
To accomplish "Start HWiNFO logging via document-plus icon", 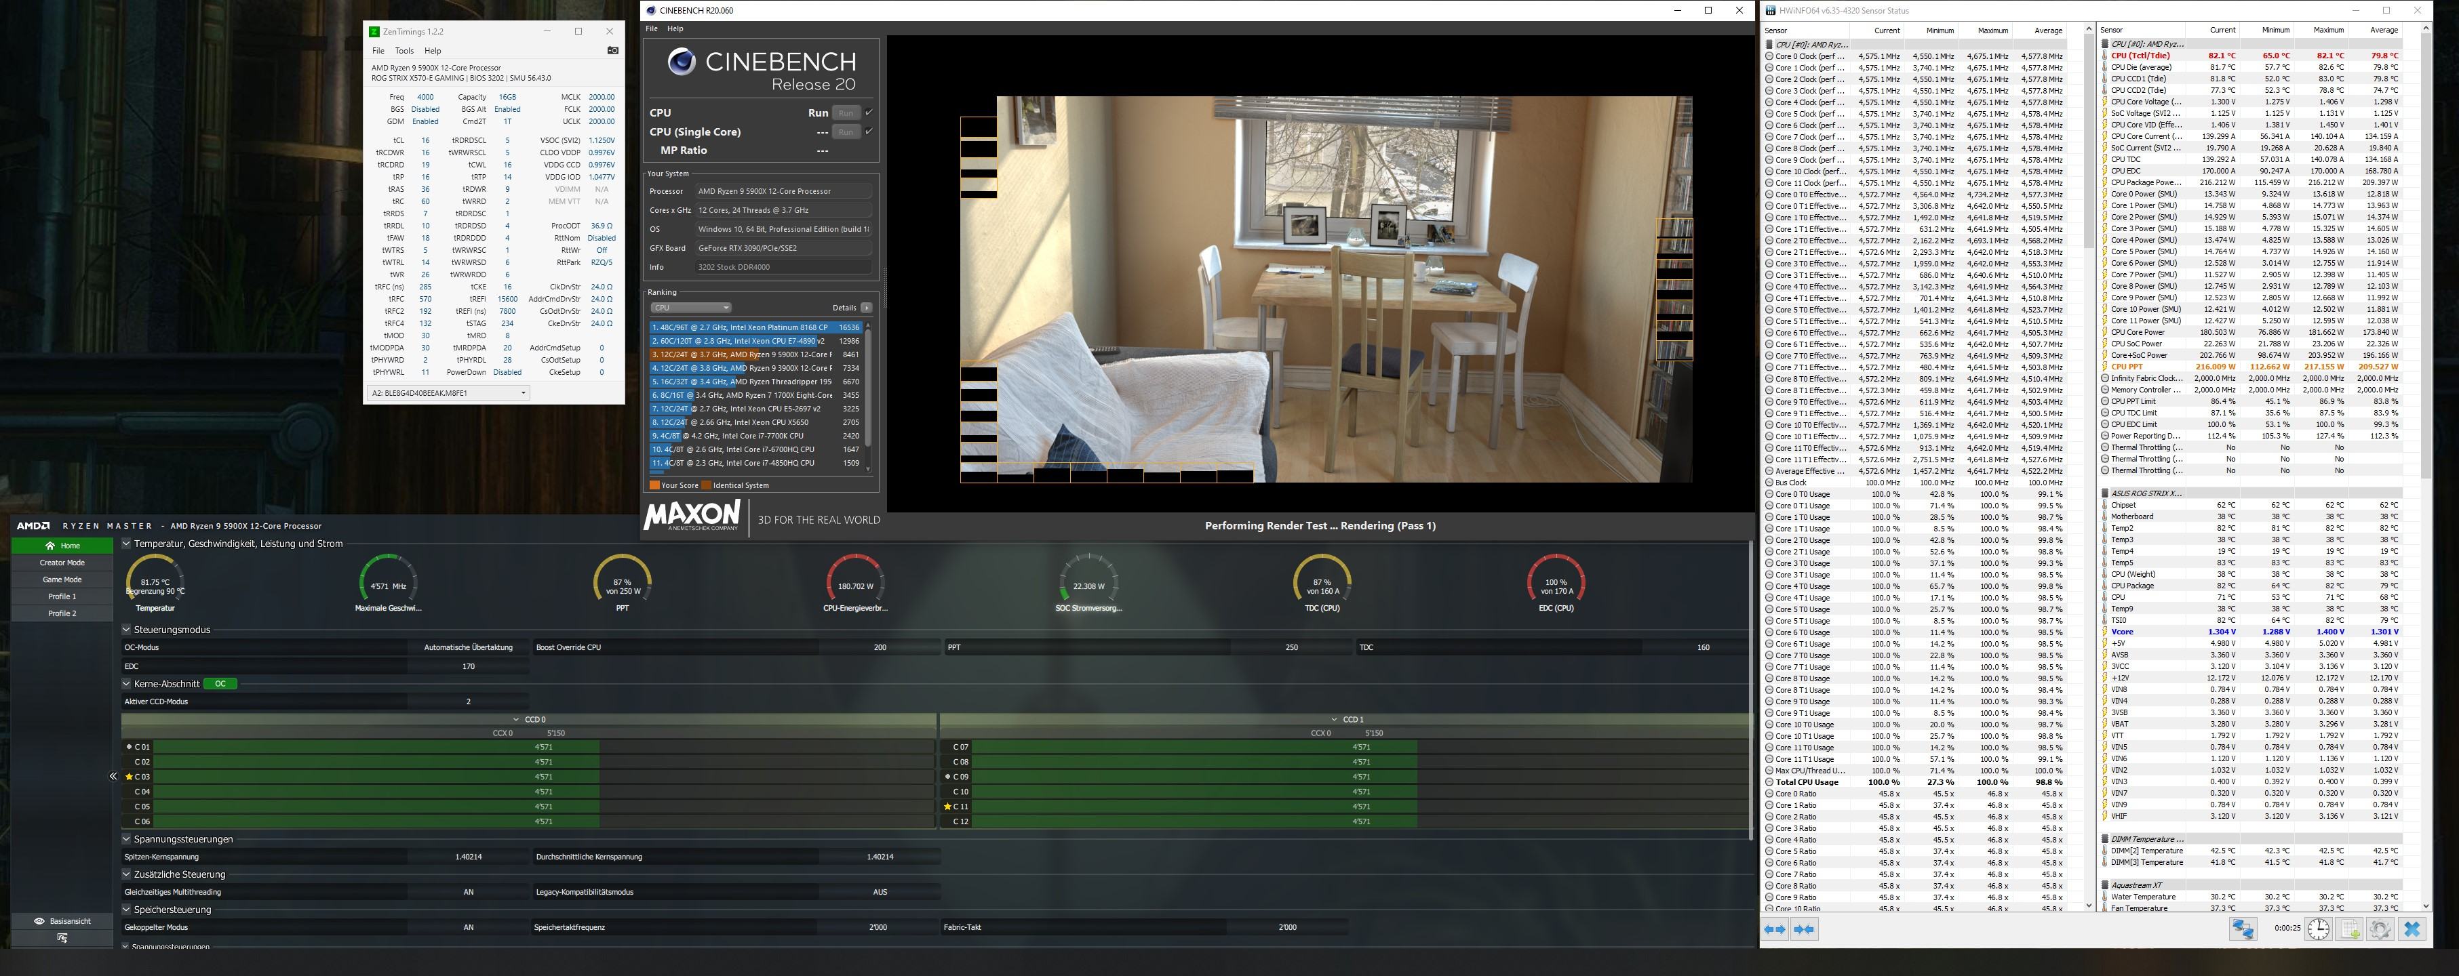I will pos(2349,929).
